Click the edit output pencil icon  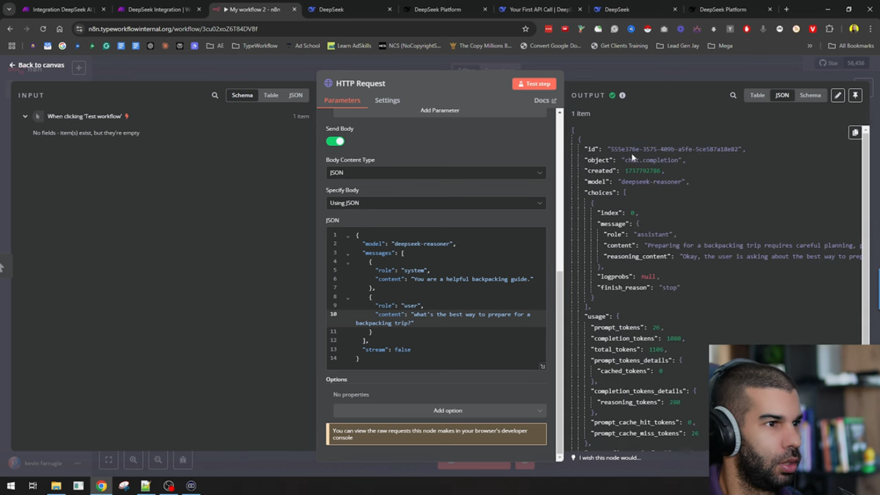click(838, 95)
